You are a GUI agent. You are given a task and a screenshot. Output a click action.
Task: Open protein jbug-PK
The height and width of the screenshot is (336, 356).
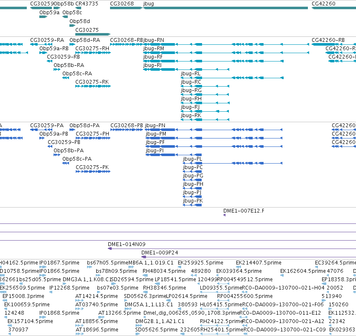coord(193,201)
